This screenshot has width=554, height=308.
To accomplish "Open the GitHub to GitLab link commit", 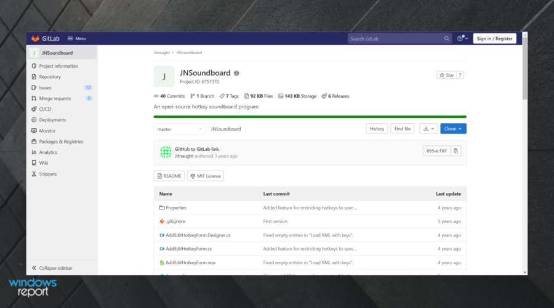I will (x=197, y=149).
